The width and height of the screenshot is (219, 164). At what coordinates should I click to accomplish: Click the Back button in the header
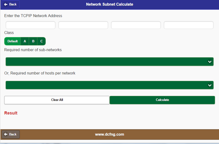click(10, 4)
